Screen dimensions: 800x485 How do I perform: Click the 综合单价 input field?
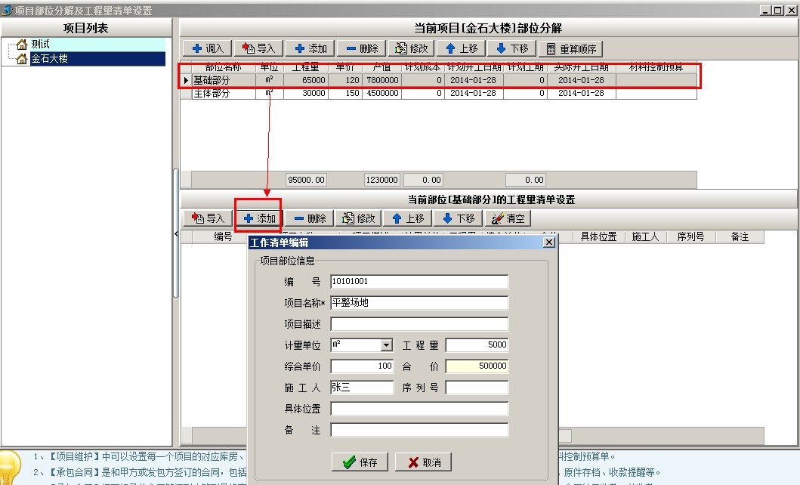pyautogui.click(x=362, y=366)
